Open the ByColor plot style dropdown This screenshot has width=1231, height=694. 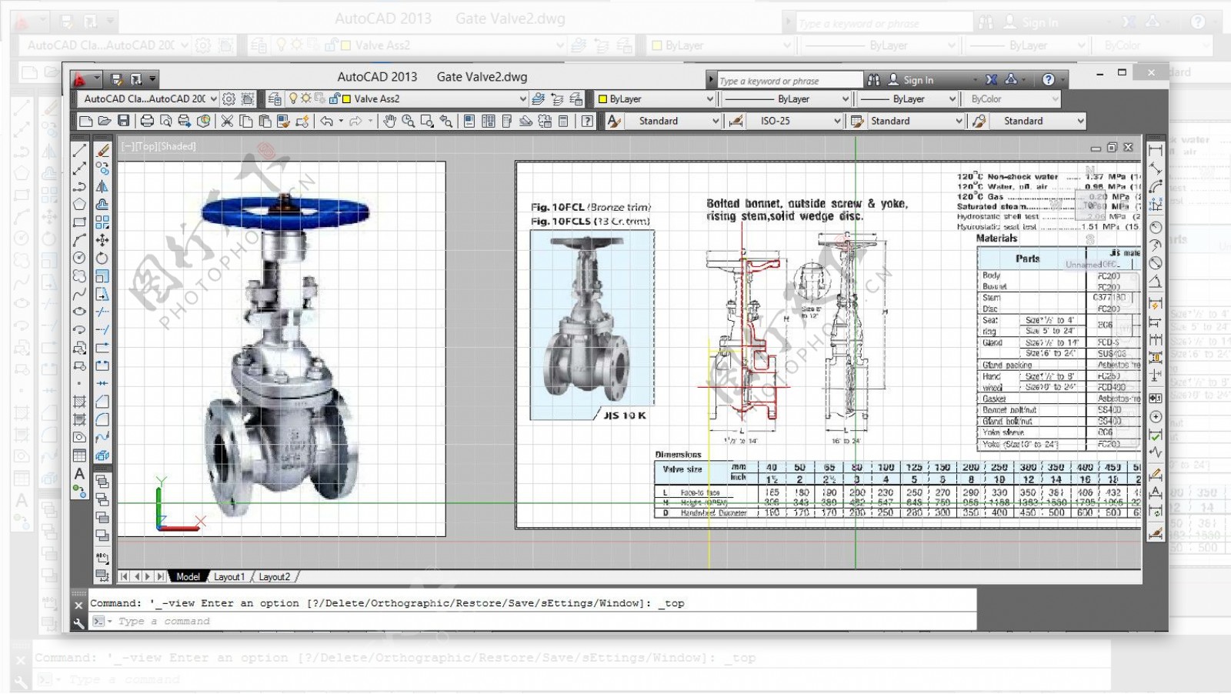point(1055,98)
